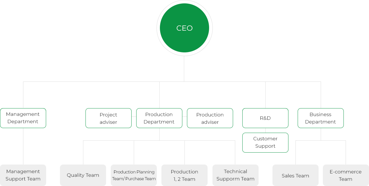Click Production Planning Team/ Purchase Team box
Viewport: 369px width, 186px height.
(134, 175)
